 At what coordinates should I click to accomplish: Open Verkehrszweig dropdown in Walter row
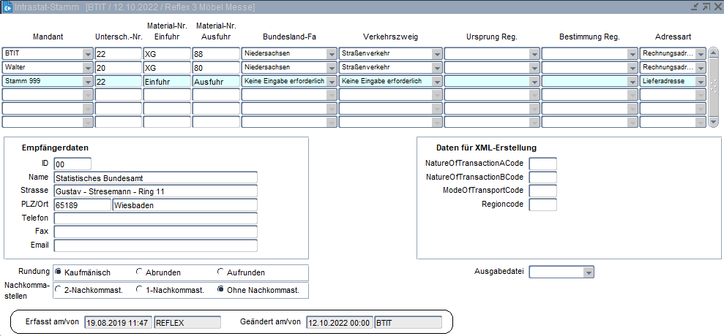(437, 68)
